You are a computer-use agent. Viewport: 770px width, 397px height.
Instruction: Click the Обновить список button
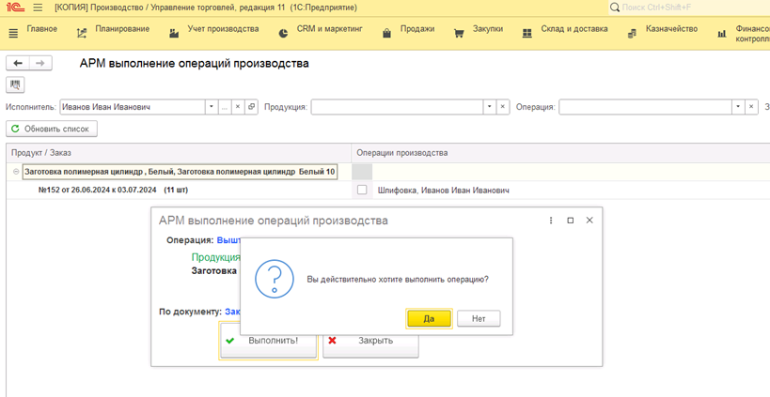[x=52, y=129]
